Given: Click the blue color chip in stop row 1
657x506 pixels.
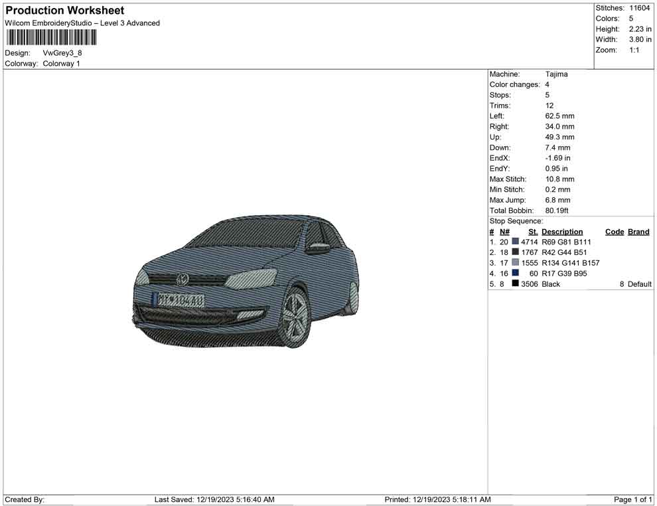Looking at the screenshot, I should tap(516, 242).
